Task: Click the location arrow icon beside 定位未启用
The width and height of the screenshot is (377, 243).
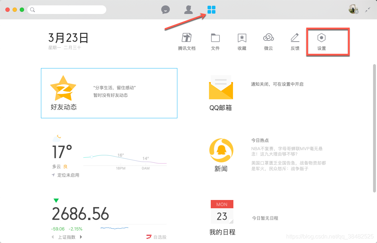Action: pyautogui.click(x=53, y=175)
